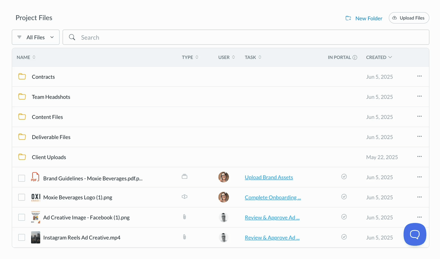This screenshot has width=440, height=259.
Task: Click the attachment type icon for Instagram Reels
Action: 184,237
